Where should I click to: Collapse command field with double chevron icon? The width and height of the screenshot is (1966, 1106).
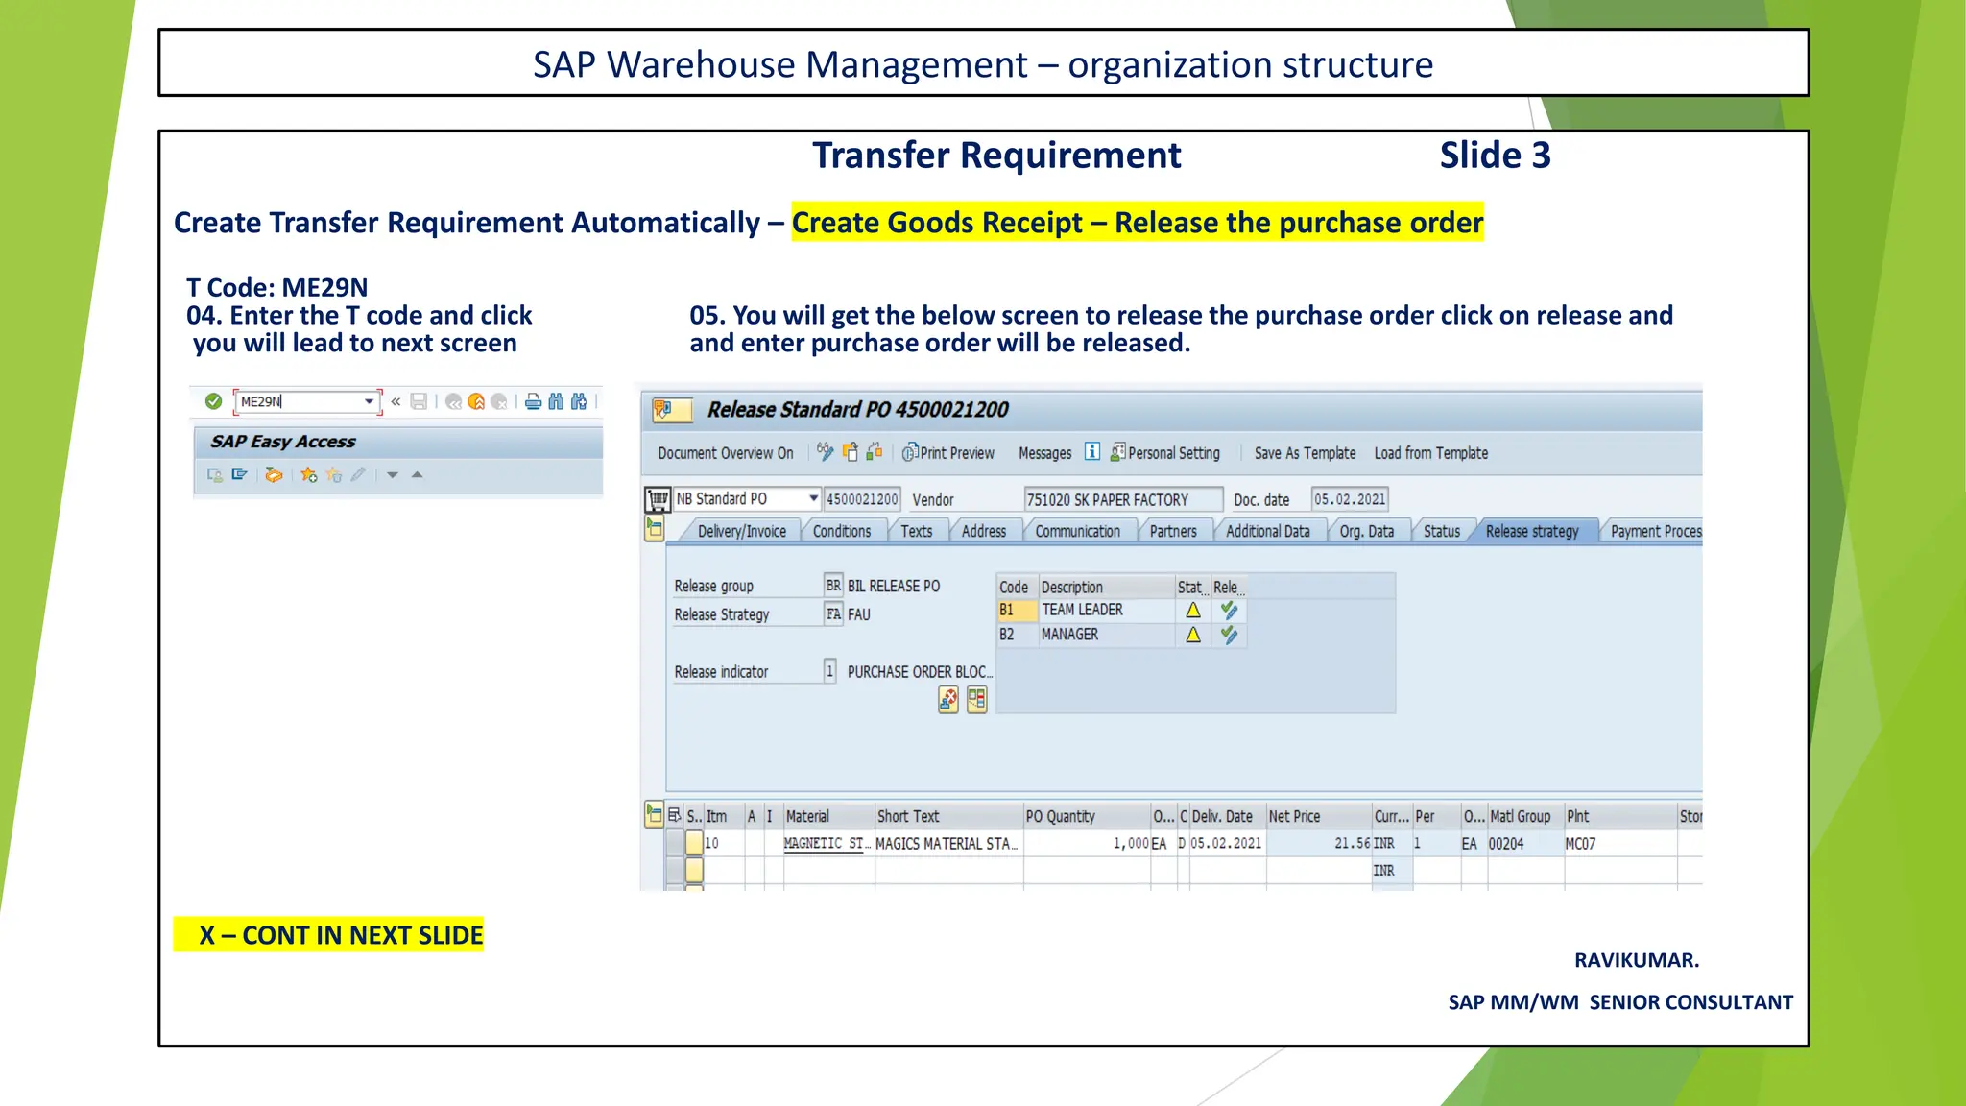point(396,401)
